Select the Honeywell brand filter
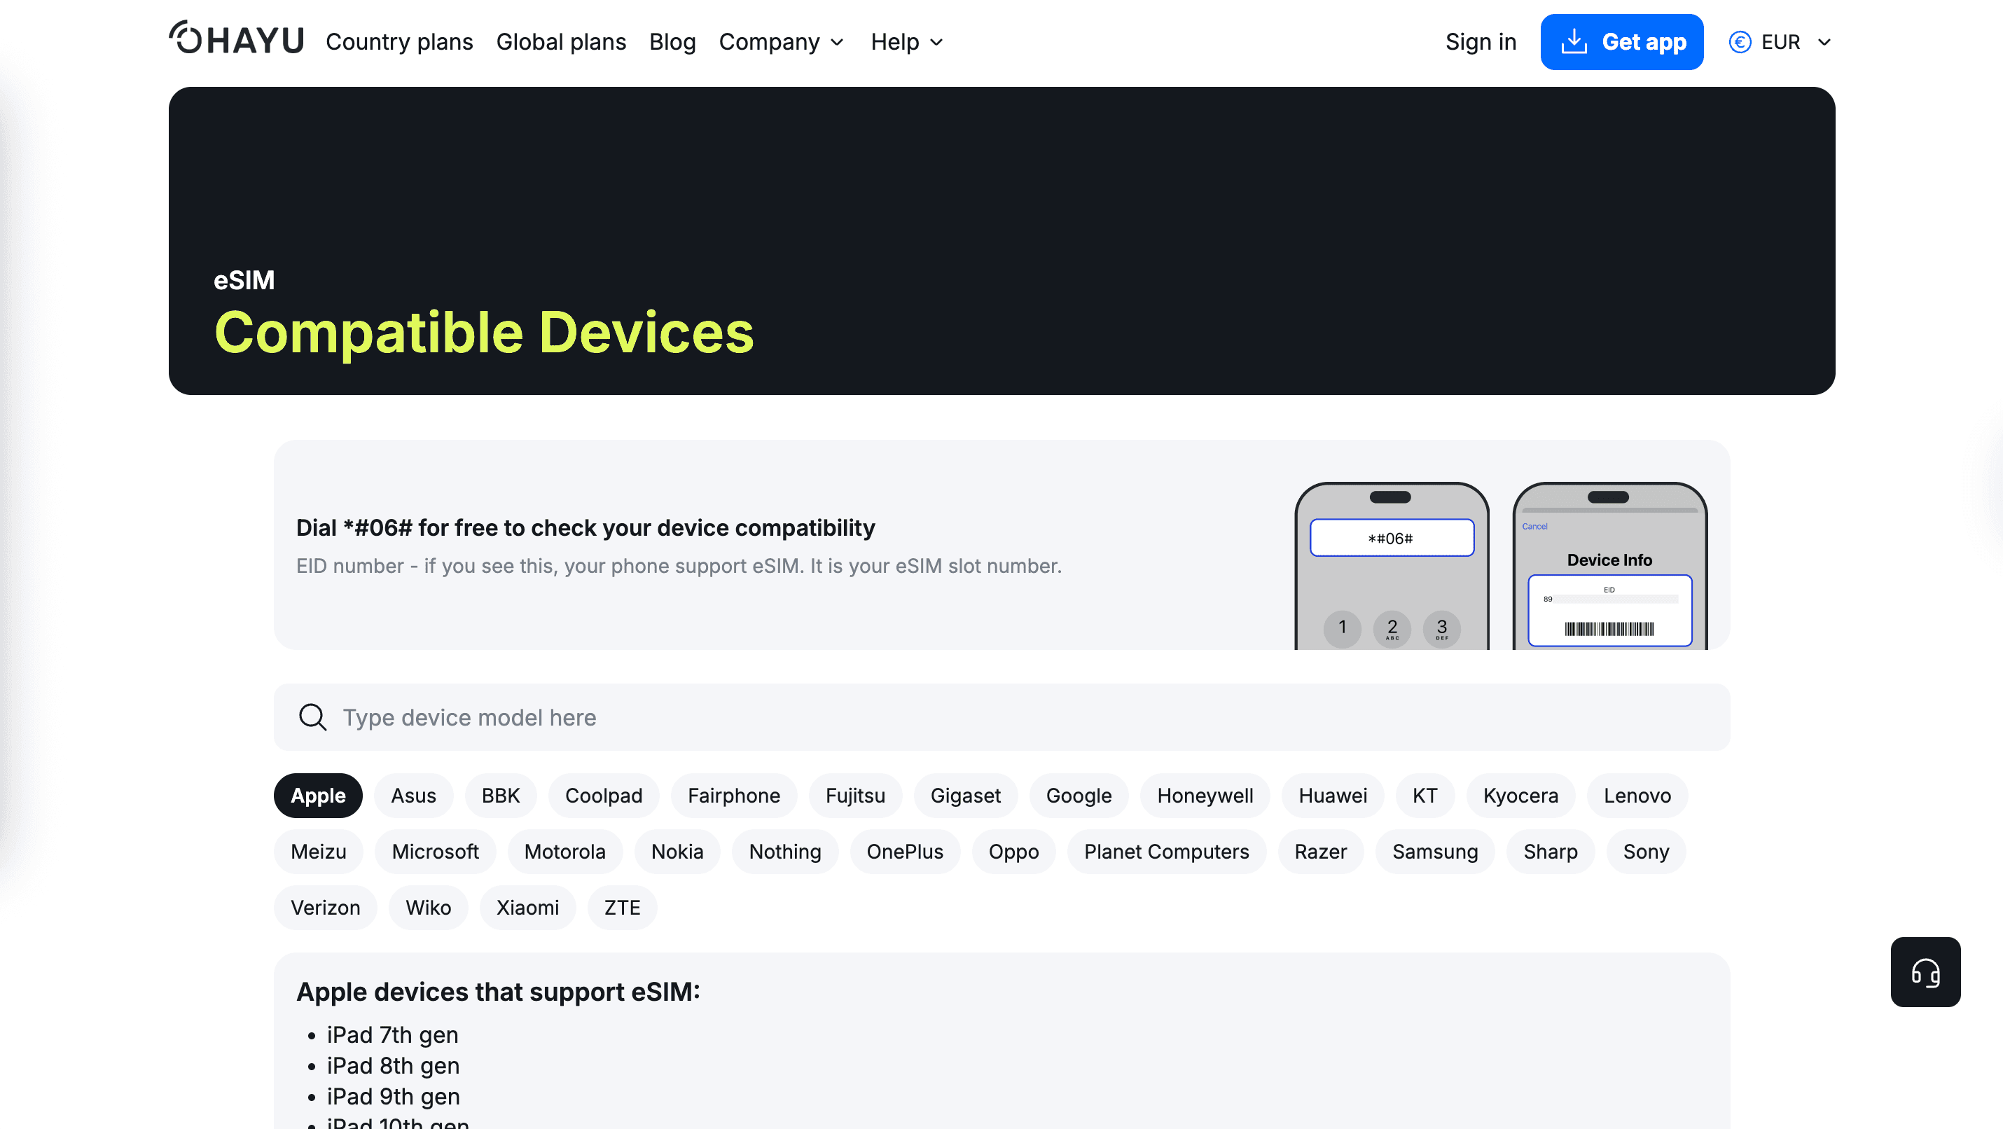The width and height of the screenshot is (2003, 1129). (1205, 796)
